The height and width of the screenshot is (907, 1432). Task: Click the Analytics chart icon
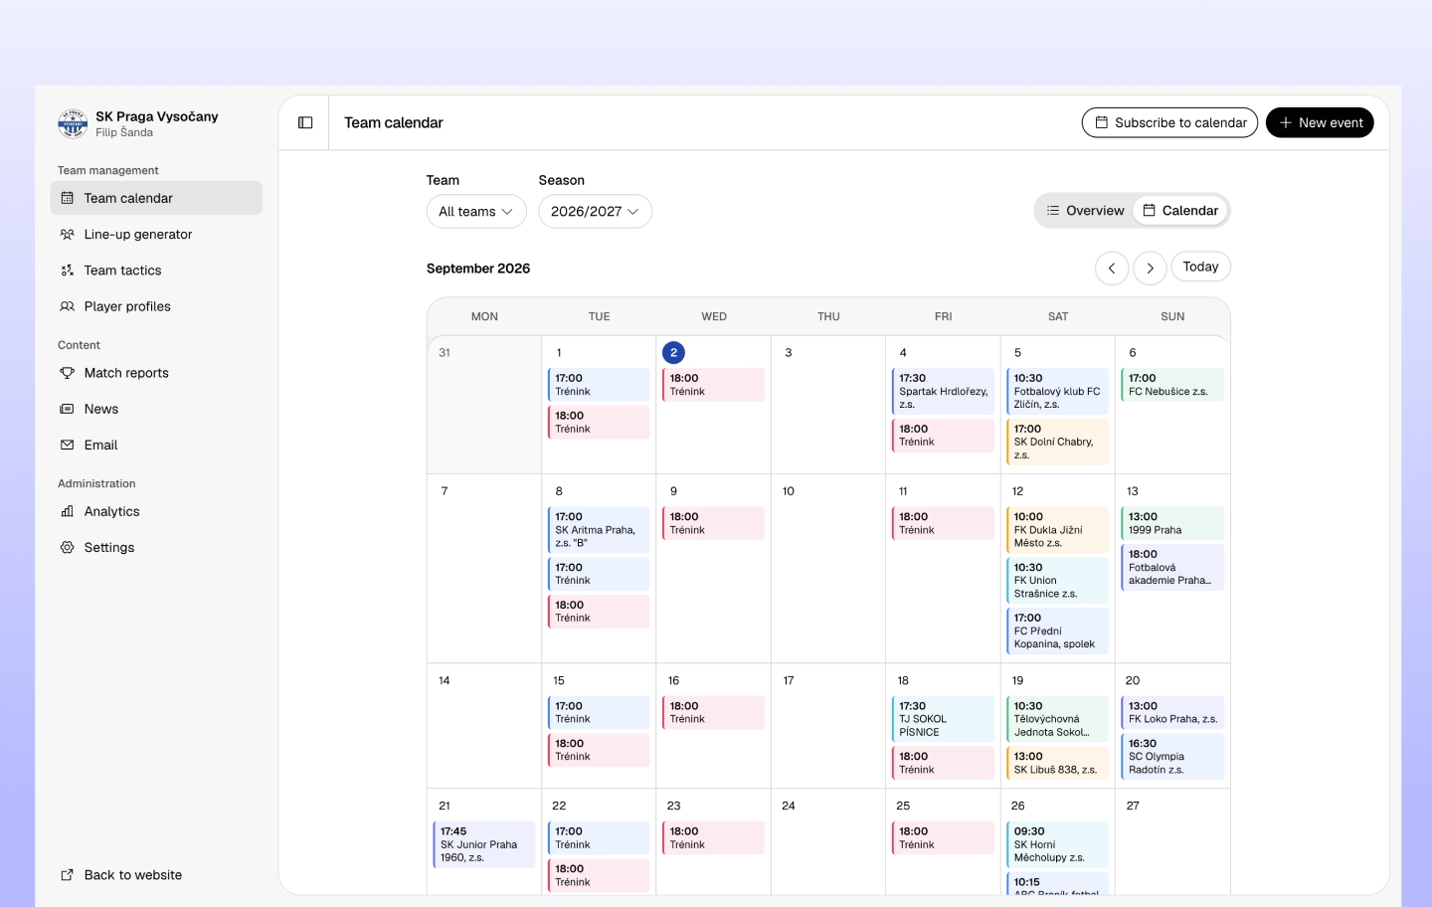point(67,511)
